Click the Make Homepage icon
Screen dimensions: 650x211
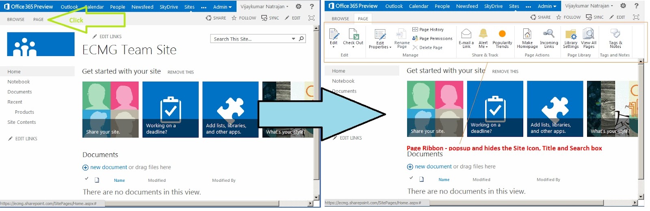point(527,34)
